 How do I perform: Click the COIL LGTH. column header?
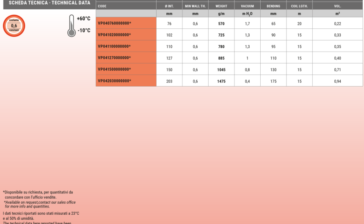click(299, 6)
